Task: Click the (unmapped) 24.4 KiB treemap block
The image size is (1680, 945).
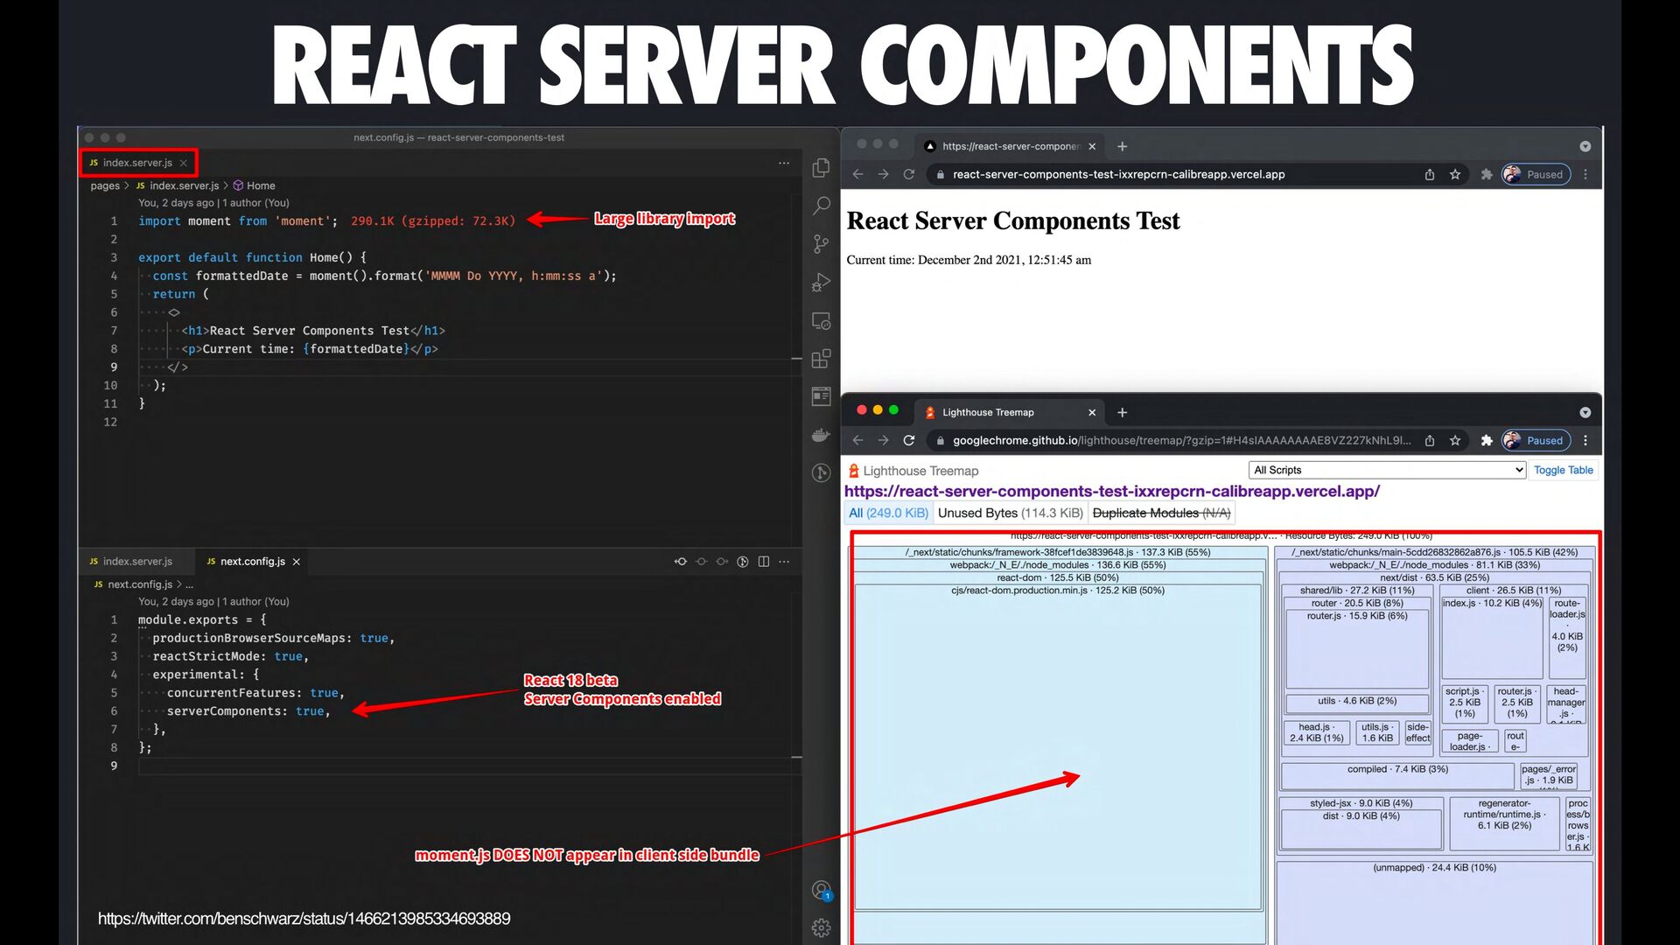Action: [x=1434, y=901]
